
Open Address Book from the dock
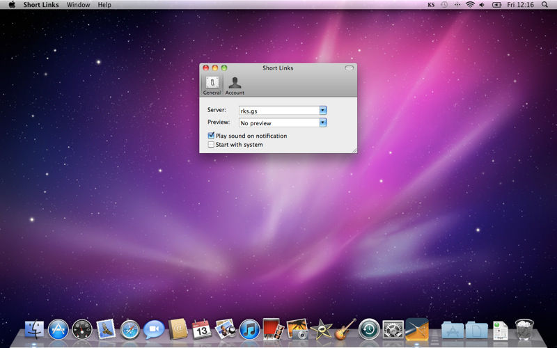pos(178,329)
